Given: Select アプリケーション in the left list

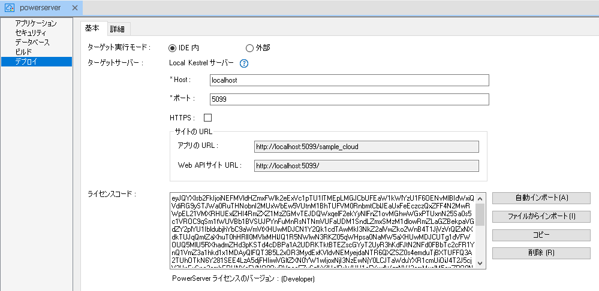Looking at the screenshot, I should (36, 23).
